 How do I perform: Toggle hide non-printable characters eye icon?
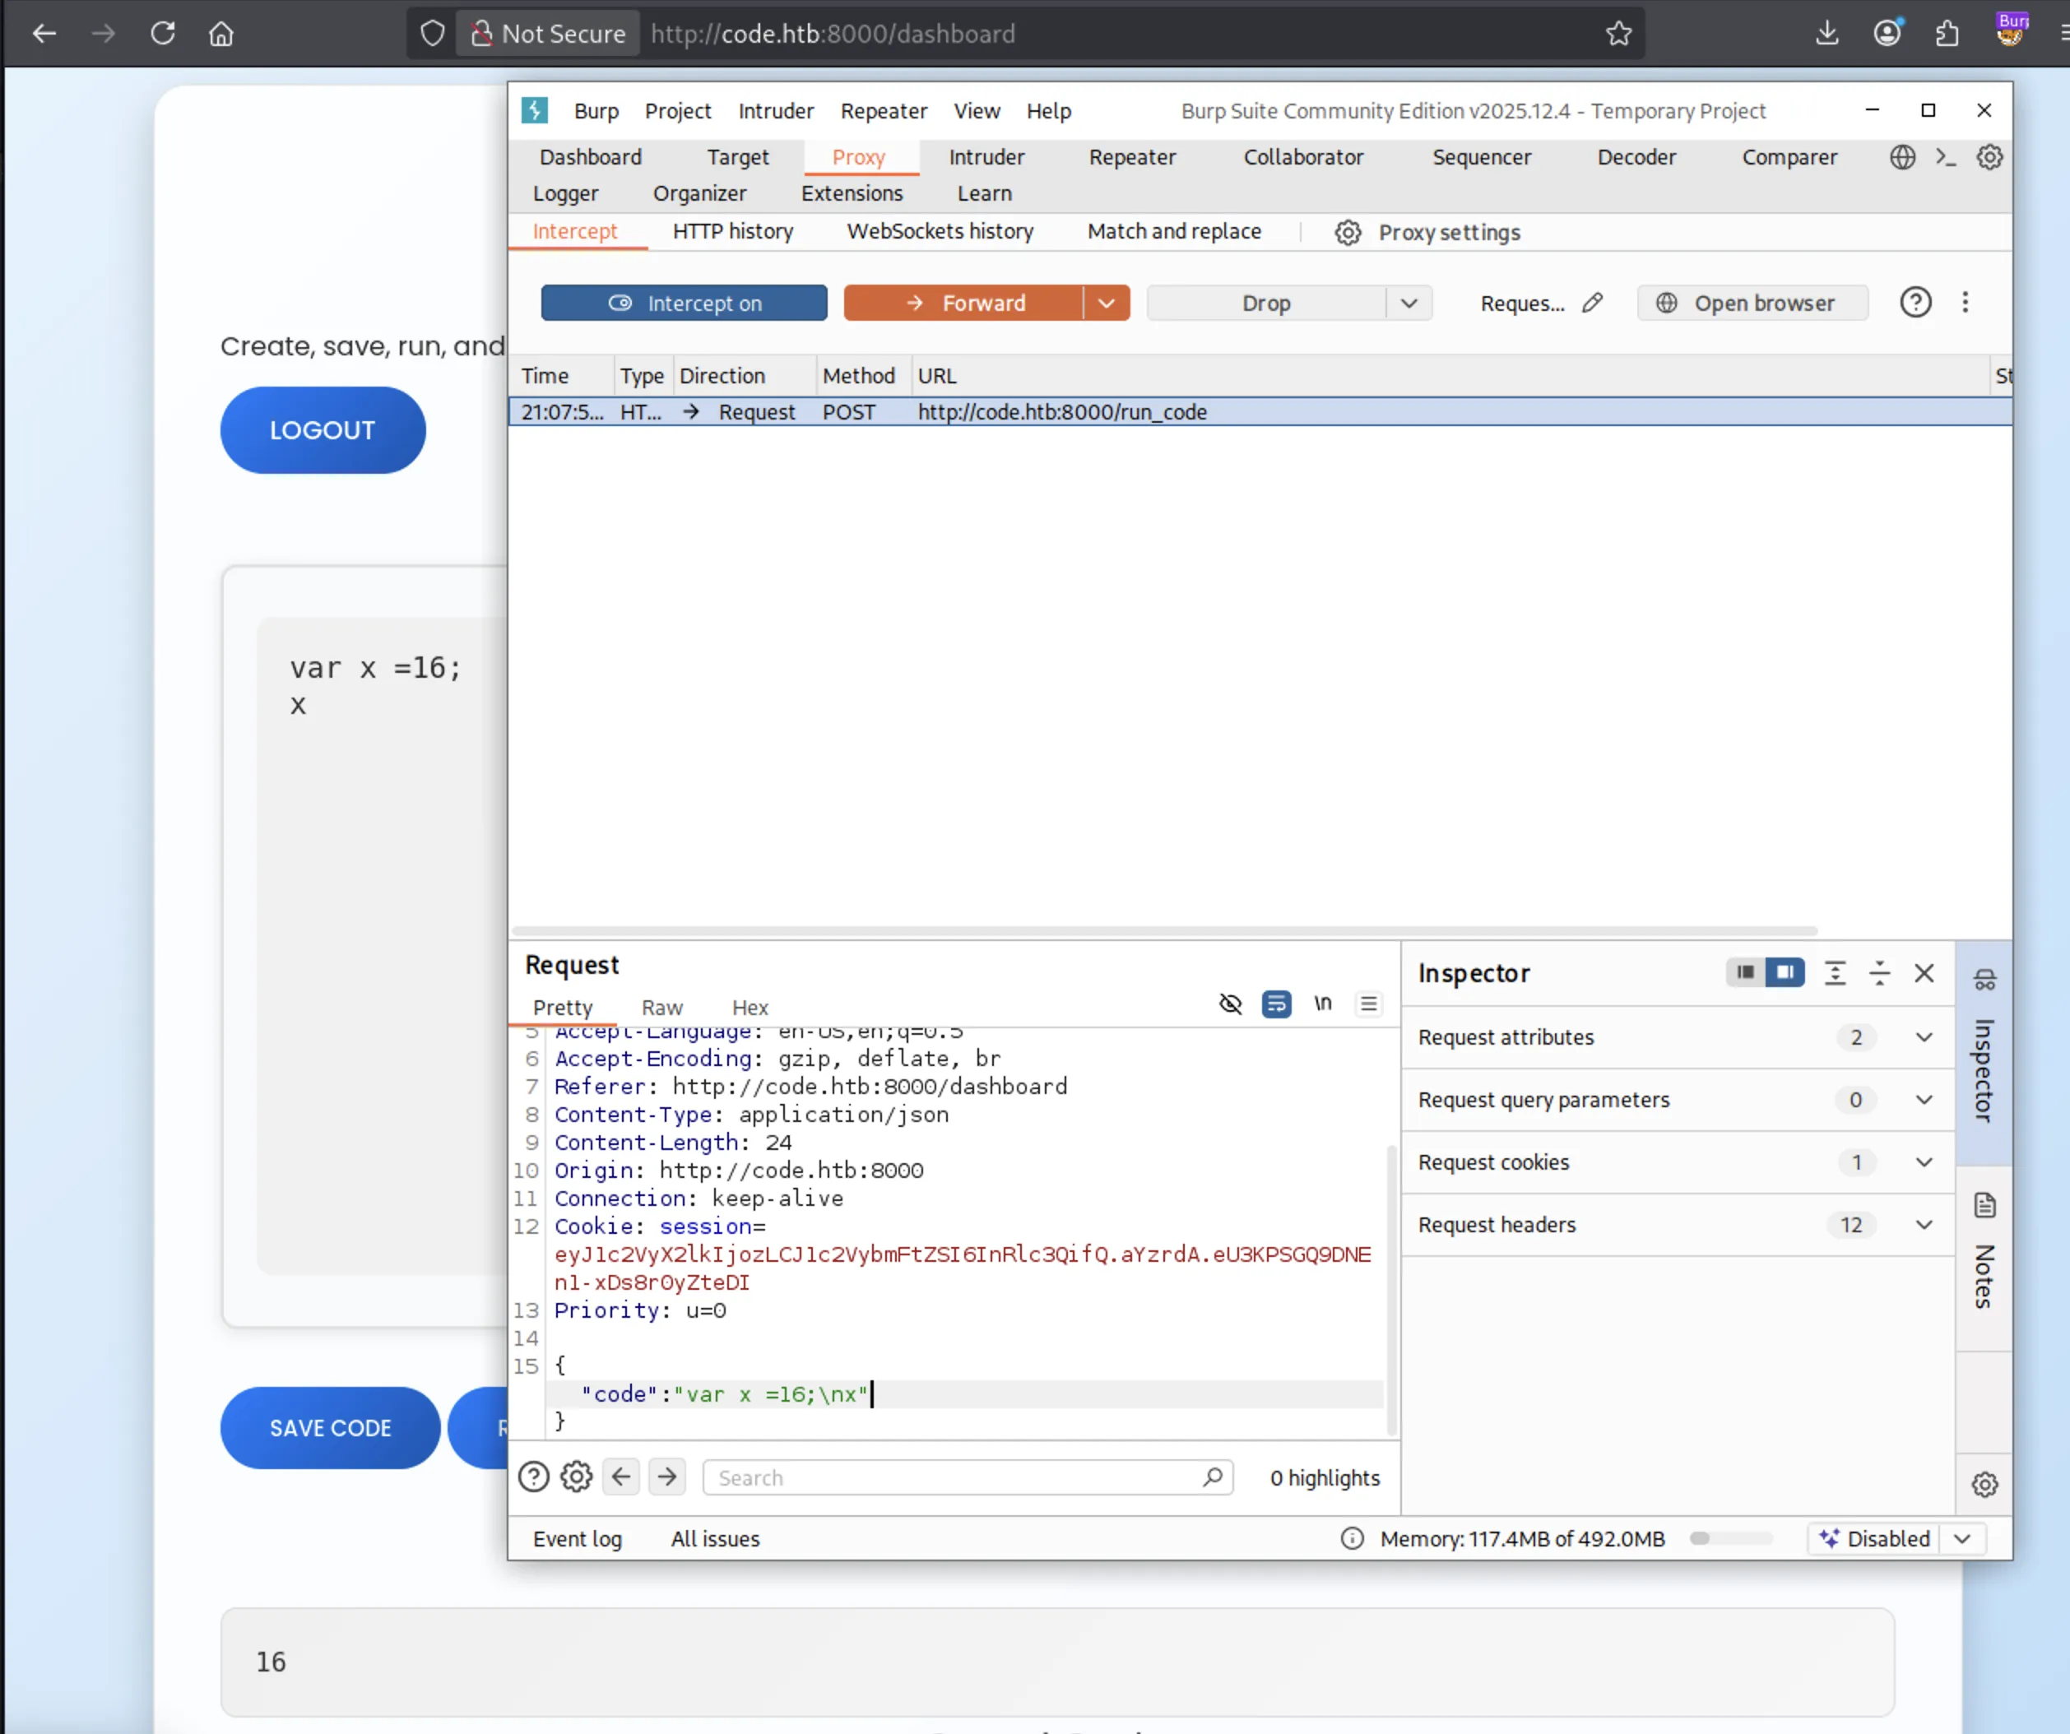pos(1229,1004)
